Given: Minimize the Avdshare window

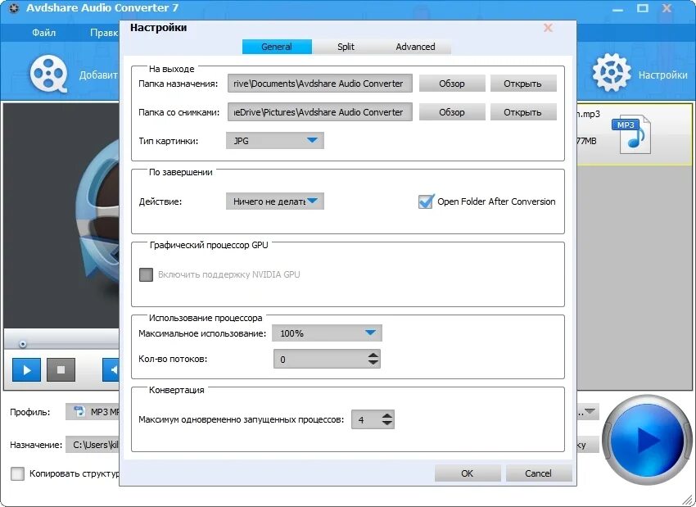Looking at the screenshot, I should (617, 9).
